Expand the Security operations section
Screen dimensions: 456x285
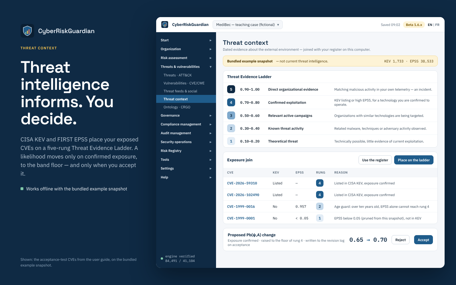pyautogui.click(x=186, y=142)
